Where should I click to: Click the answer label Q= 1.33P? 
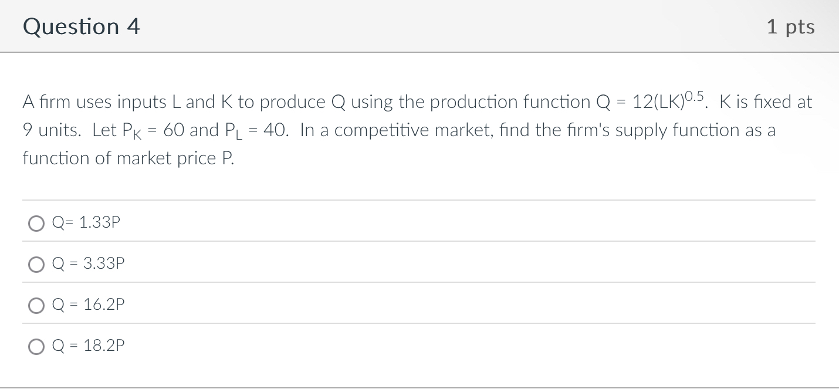click(86, 222)
